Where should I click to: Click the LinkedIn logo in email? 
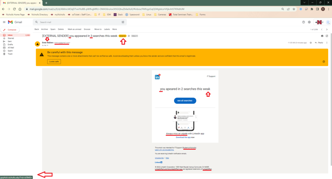tap(157, 77)
